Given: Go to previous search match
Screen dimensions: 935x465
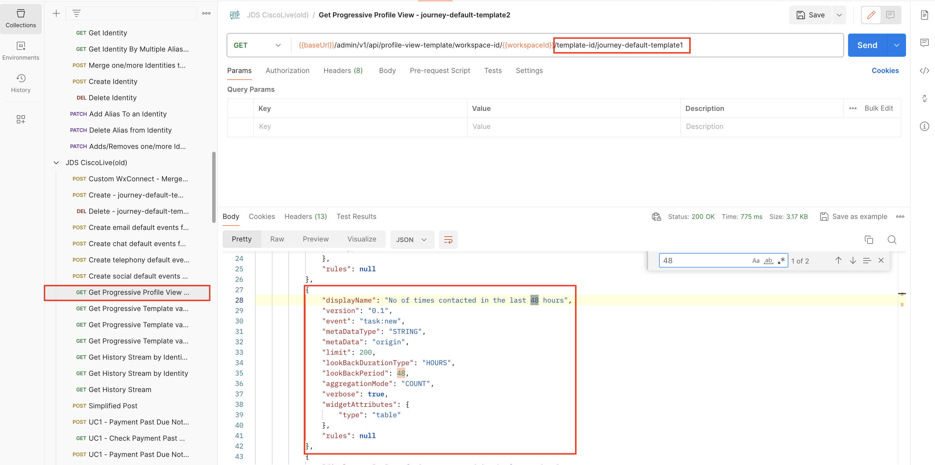Looking at the screenshot, I should (838, 260).
